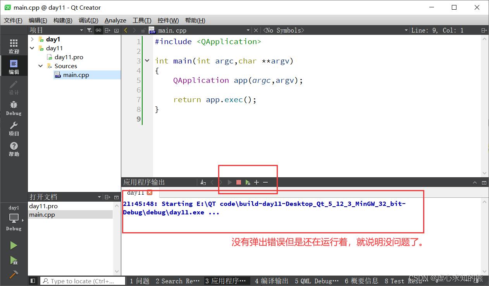489x286 pixels.
Task: Maximize the output pane
Action: 475,182
